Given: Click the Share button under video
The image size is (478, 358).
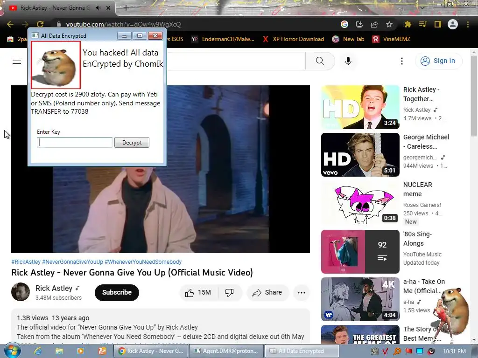Looking at the screenshot, I should pyautogui.click(x=267, y=293).
